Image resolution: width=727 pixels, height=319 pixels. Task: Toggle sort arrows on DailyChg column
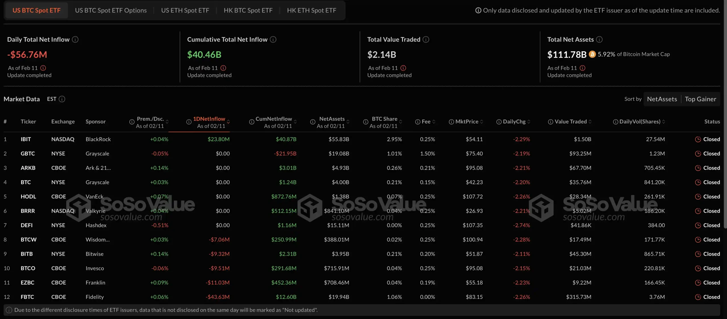click(x=529, y=122)
